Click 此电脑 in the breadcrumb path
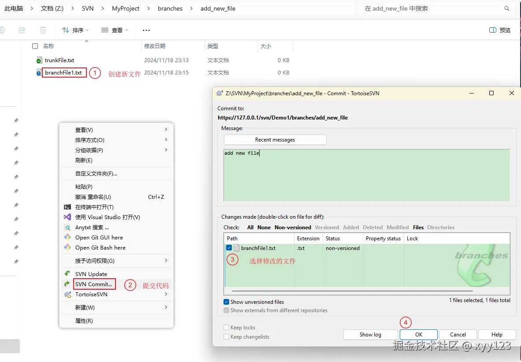This screenshot has width=521, height=362. 14,9
